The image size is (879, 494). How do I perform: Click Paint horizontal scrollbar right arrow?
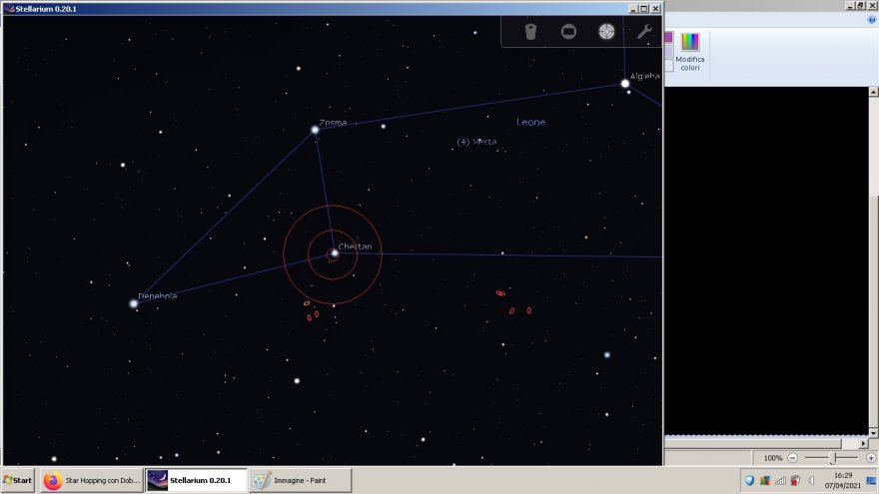[863, 443]
